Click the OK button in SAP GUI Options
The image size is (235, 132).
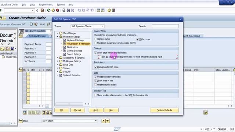(x=62, y=110)
